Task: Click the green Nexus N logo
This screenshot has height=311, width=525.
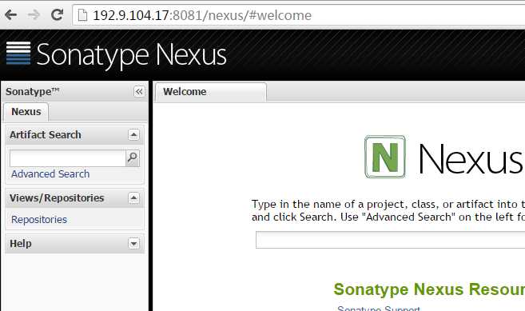Action: 385,157
